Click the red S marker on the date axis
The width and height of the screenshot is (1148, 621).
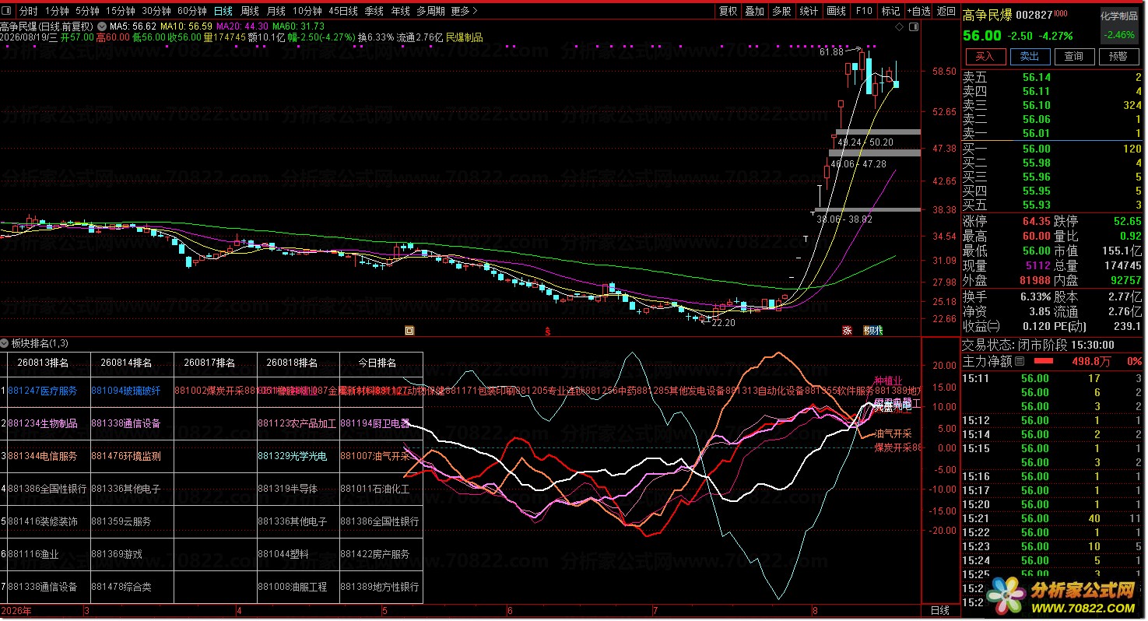(548, 331)
